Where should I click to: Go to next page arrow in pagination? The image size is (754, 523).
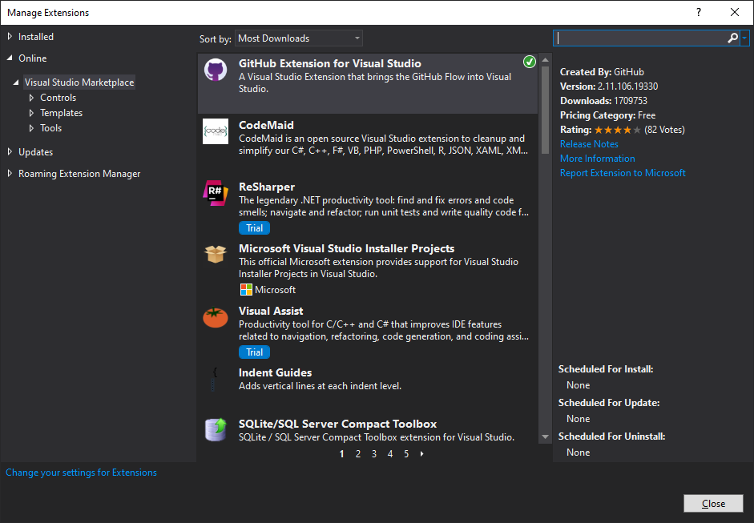pos(421,454)
